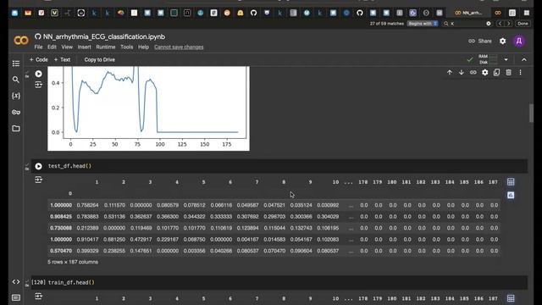Open cell settings gear in cell toolbar
This screenshot has width=542, height=305.
(x=485, y=72)
